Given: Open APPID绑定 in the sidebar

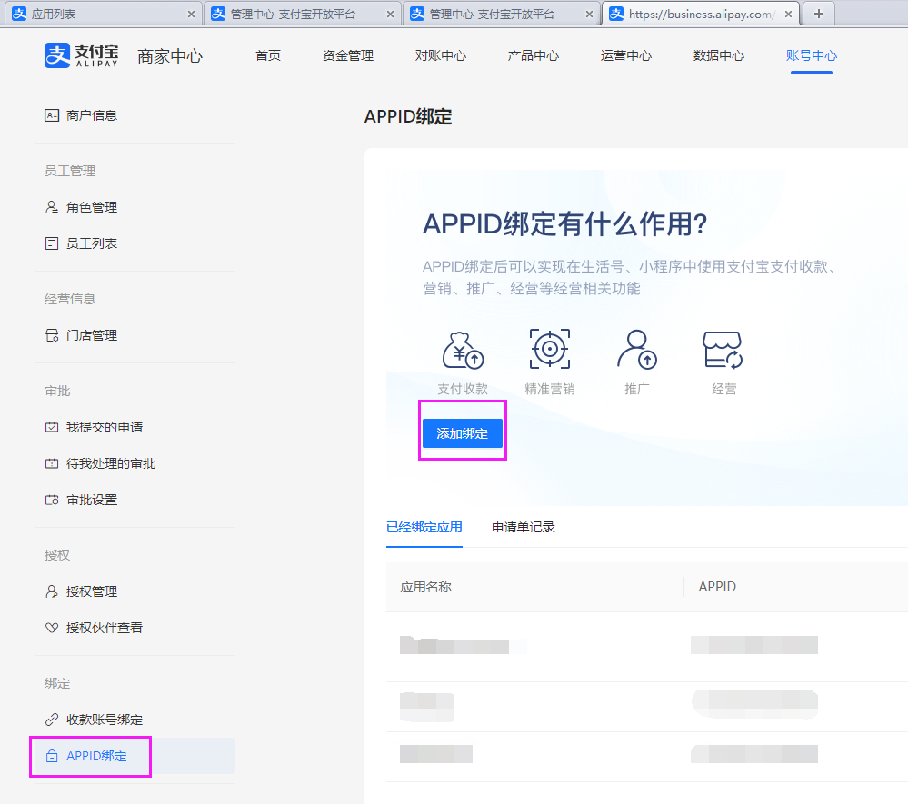Looking at the screenshot, I should (x=135, y=756).
